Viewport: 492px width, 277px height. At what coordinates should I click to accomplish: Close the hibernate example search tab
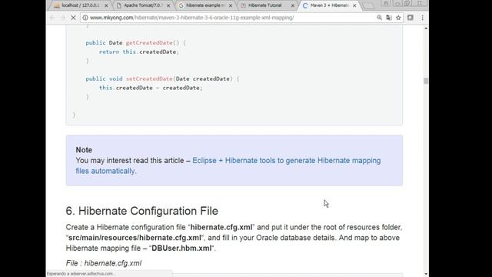pyautogui.click(x=231, y=5)
